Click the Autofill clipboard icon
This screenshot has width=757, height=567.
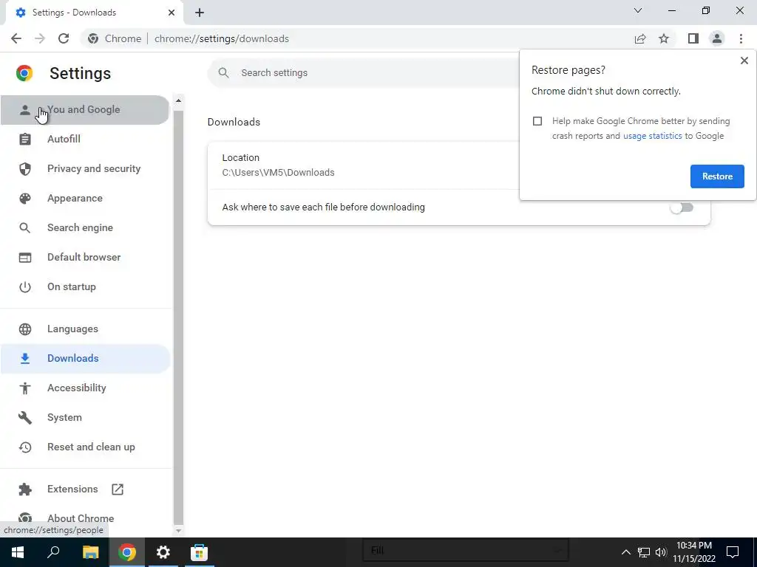click(24, 140)
